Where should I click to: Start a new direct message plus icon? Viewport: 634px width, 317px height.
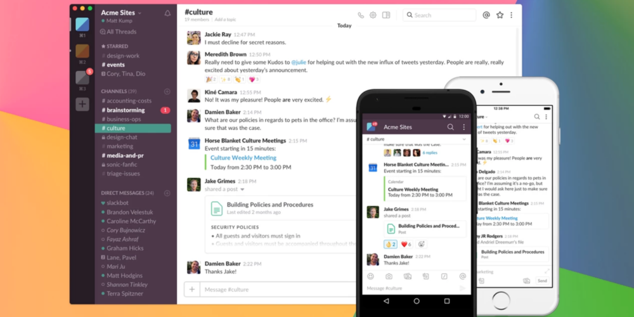pyautogui.click(x=167, y=193)
